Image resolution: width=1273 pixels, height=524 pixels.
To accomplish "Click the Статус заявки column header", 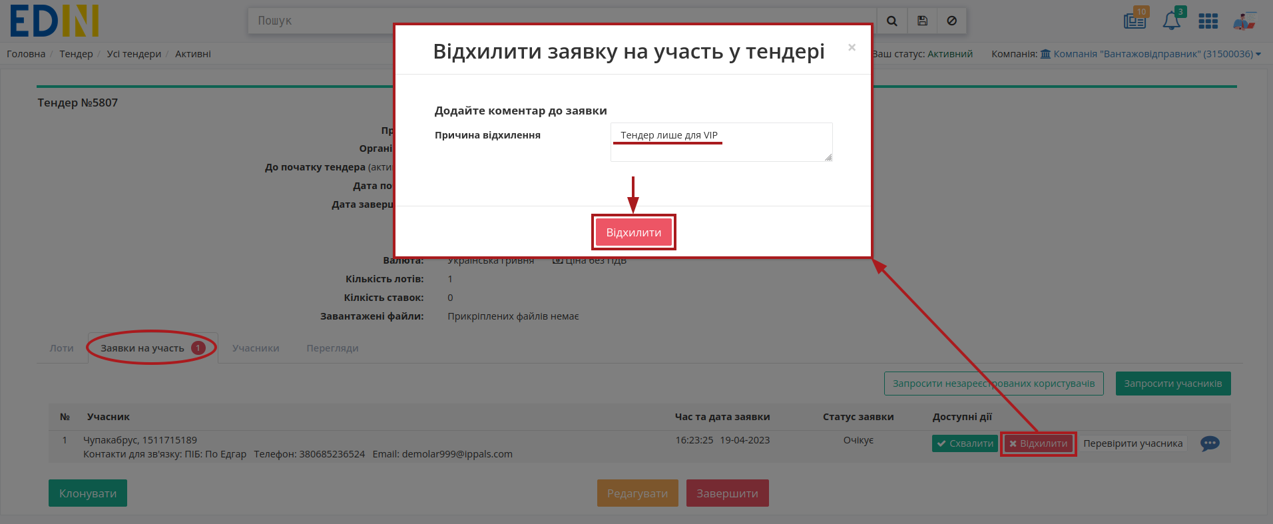I will coord(858,417).
